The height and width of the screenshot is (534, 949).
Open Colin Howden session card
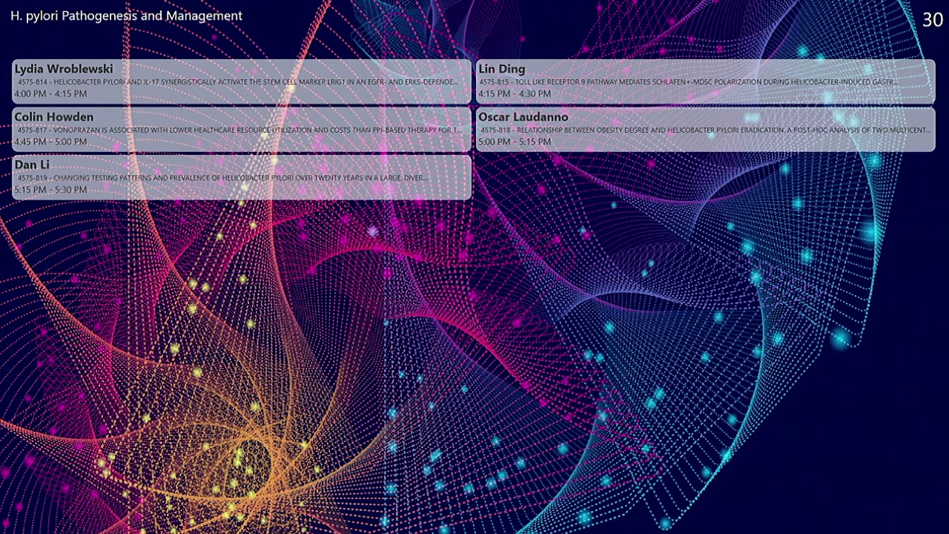click(242, 130)
